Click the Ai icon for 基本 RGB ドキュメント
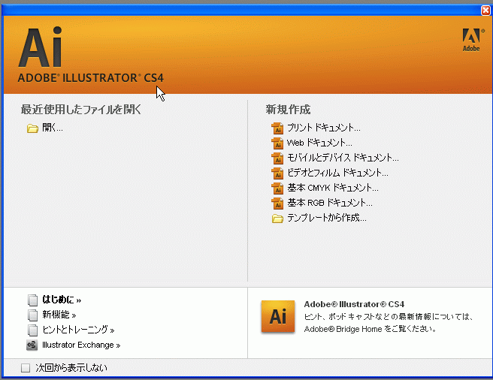 277,204
